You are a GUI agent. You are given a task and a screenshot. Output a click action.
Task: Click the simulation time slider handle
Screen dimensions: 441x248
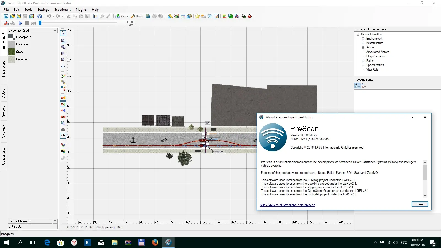click(40, 23)
